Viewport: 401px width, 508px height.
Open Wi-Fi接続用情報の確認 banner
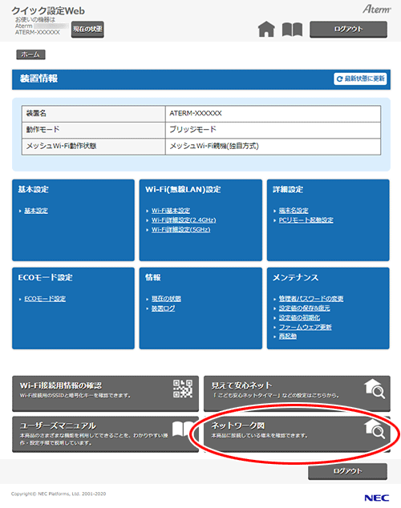(x=105, y=393)
